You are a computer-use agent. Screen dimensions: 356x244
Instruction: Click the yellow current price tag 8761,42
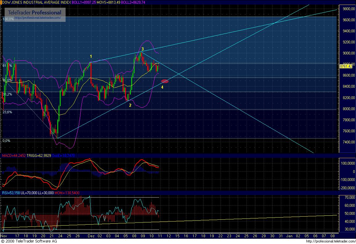[346, 66]
